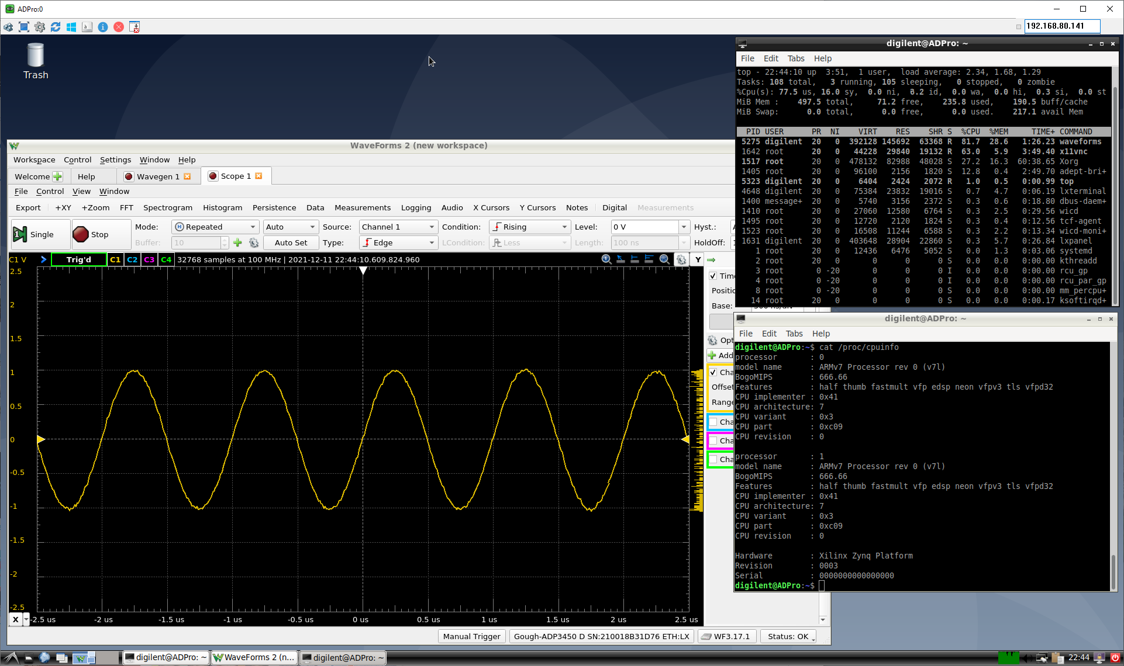This screenshot has width=1124, height=666.
Task: Open the plot options gear icon above the waveform
Action: click(682, 259)
